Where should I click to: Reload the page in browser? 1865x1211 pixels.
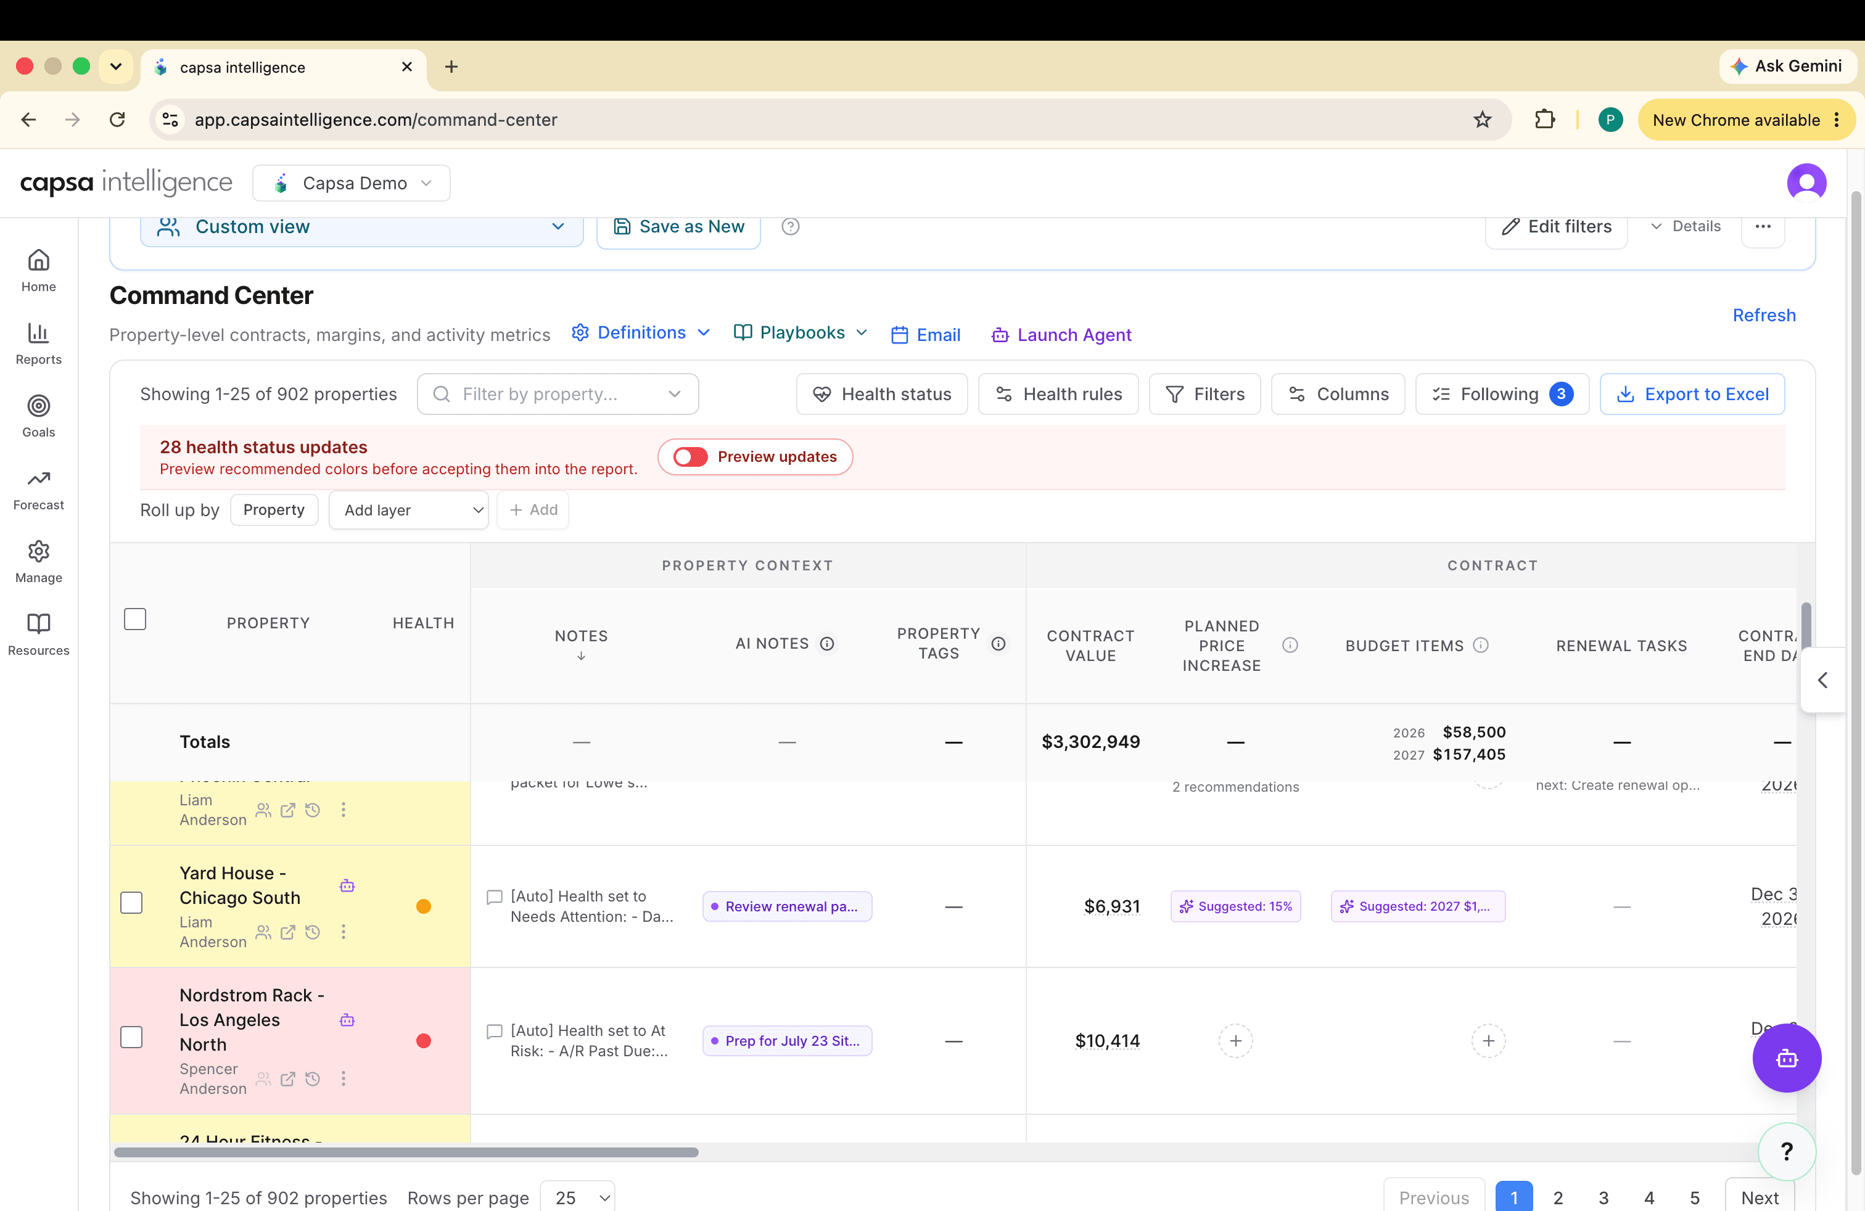[118, 120]
